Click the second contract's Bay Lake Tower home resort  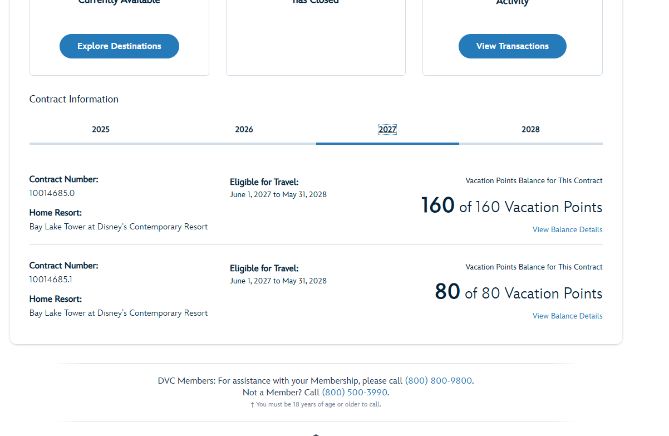pyautogui.click(x=119, y=313)
